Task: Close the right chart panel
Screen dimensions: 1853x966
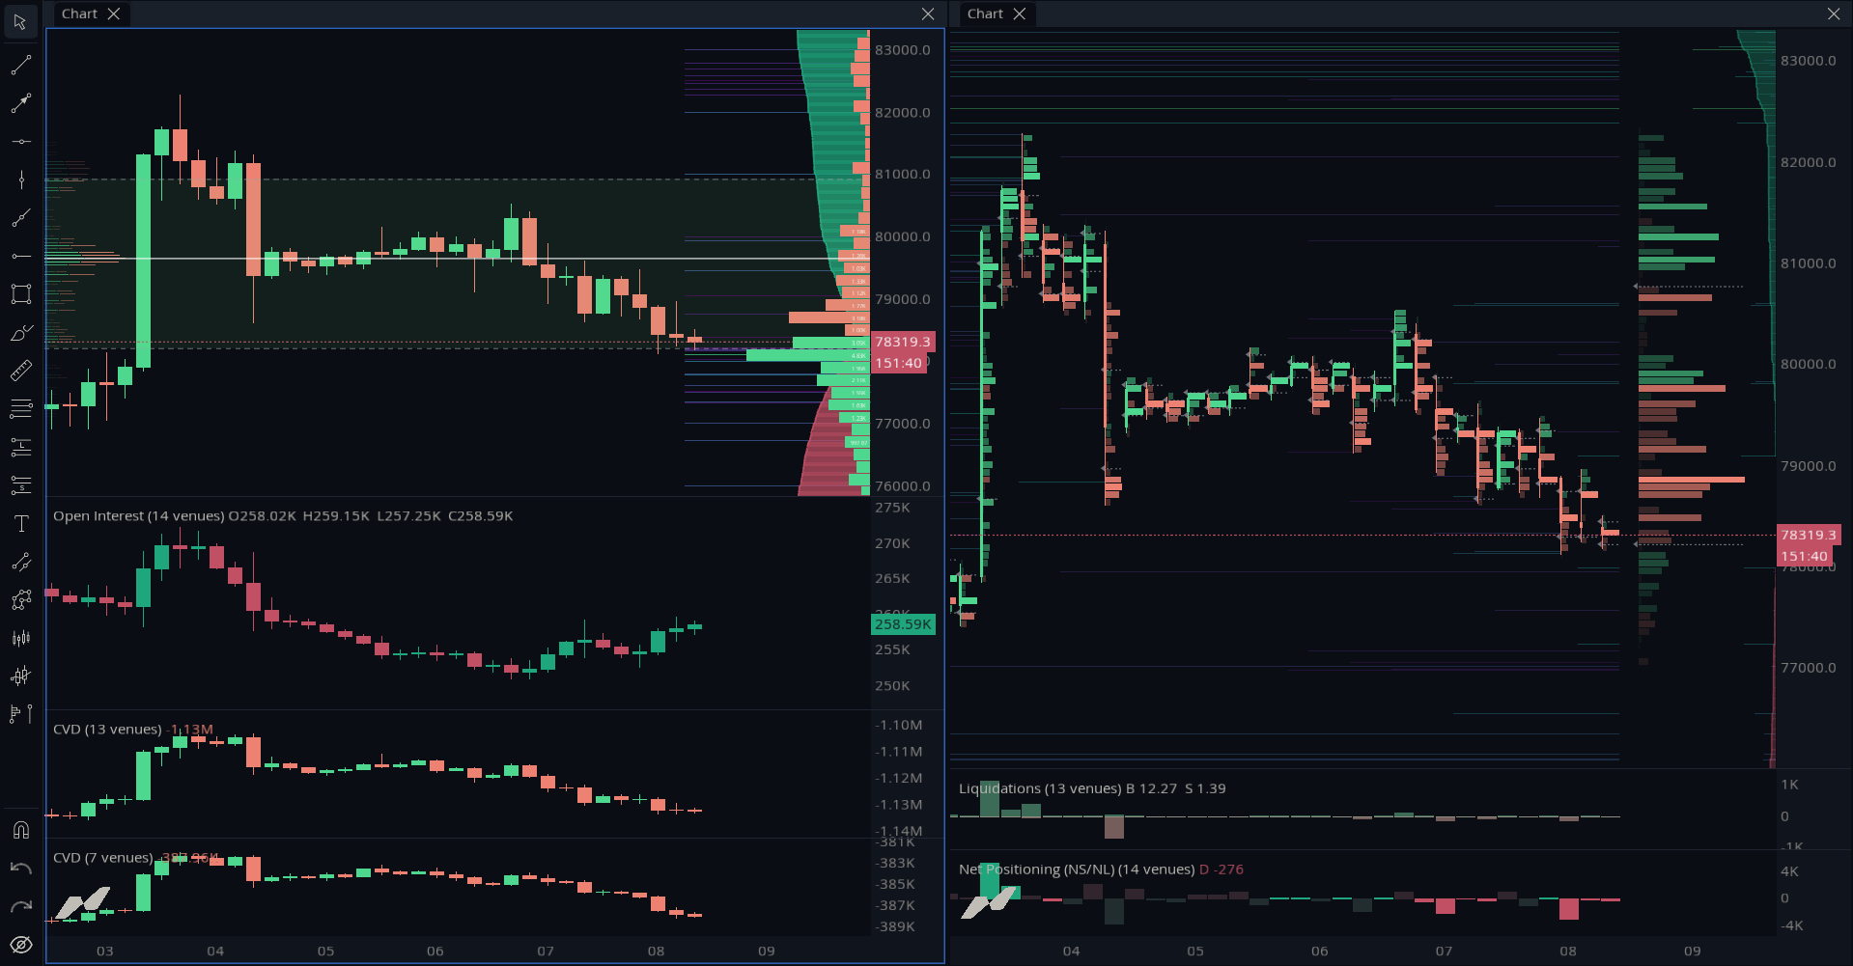Action: pyautogui.click(x=1834, y=14)
